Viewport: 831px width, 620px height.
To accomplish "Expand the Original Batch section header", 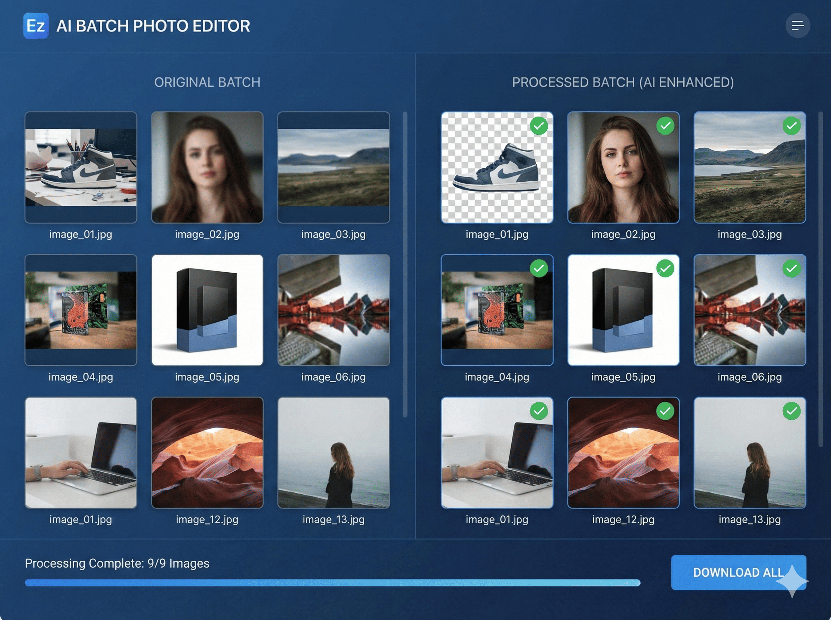I will (208, 82).
